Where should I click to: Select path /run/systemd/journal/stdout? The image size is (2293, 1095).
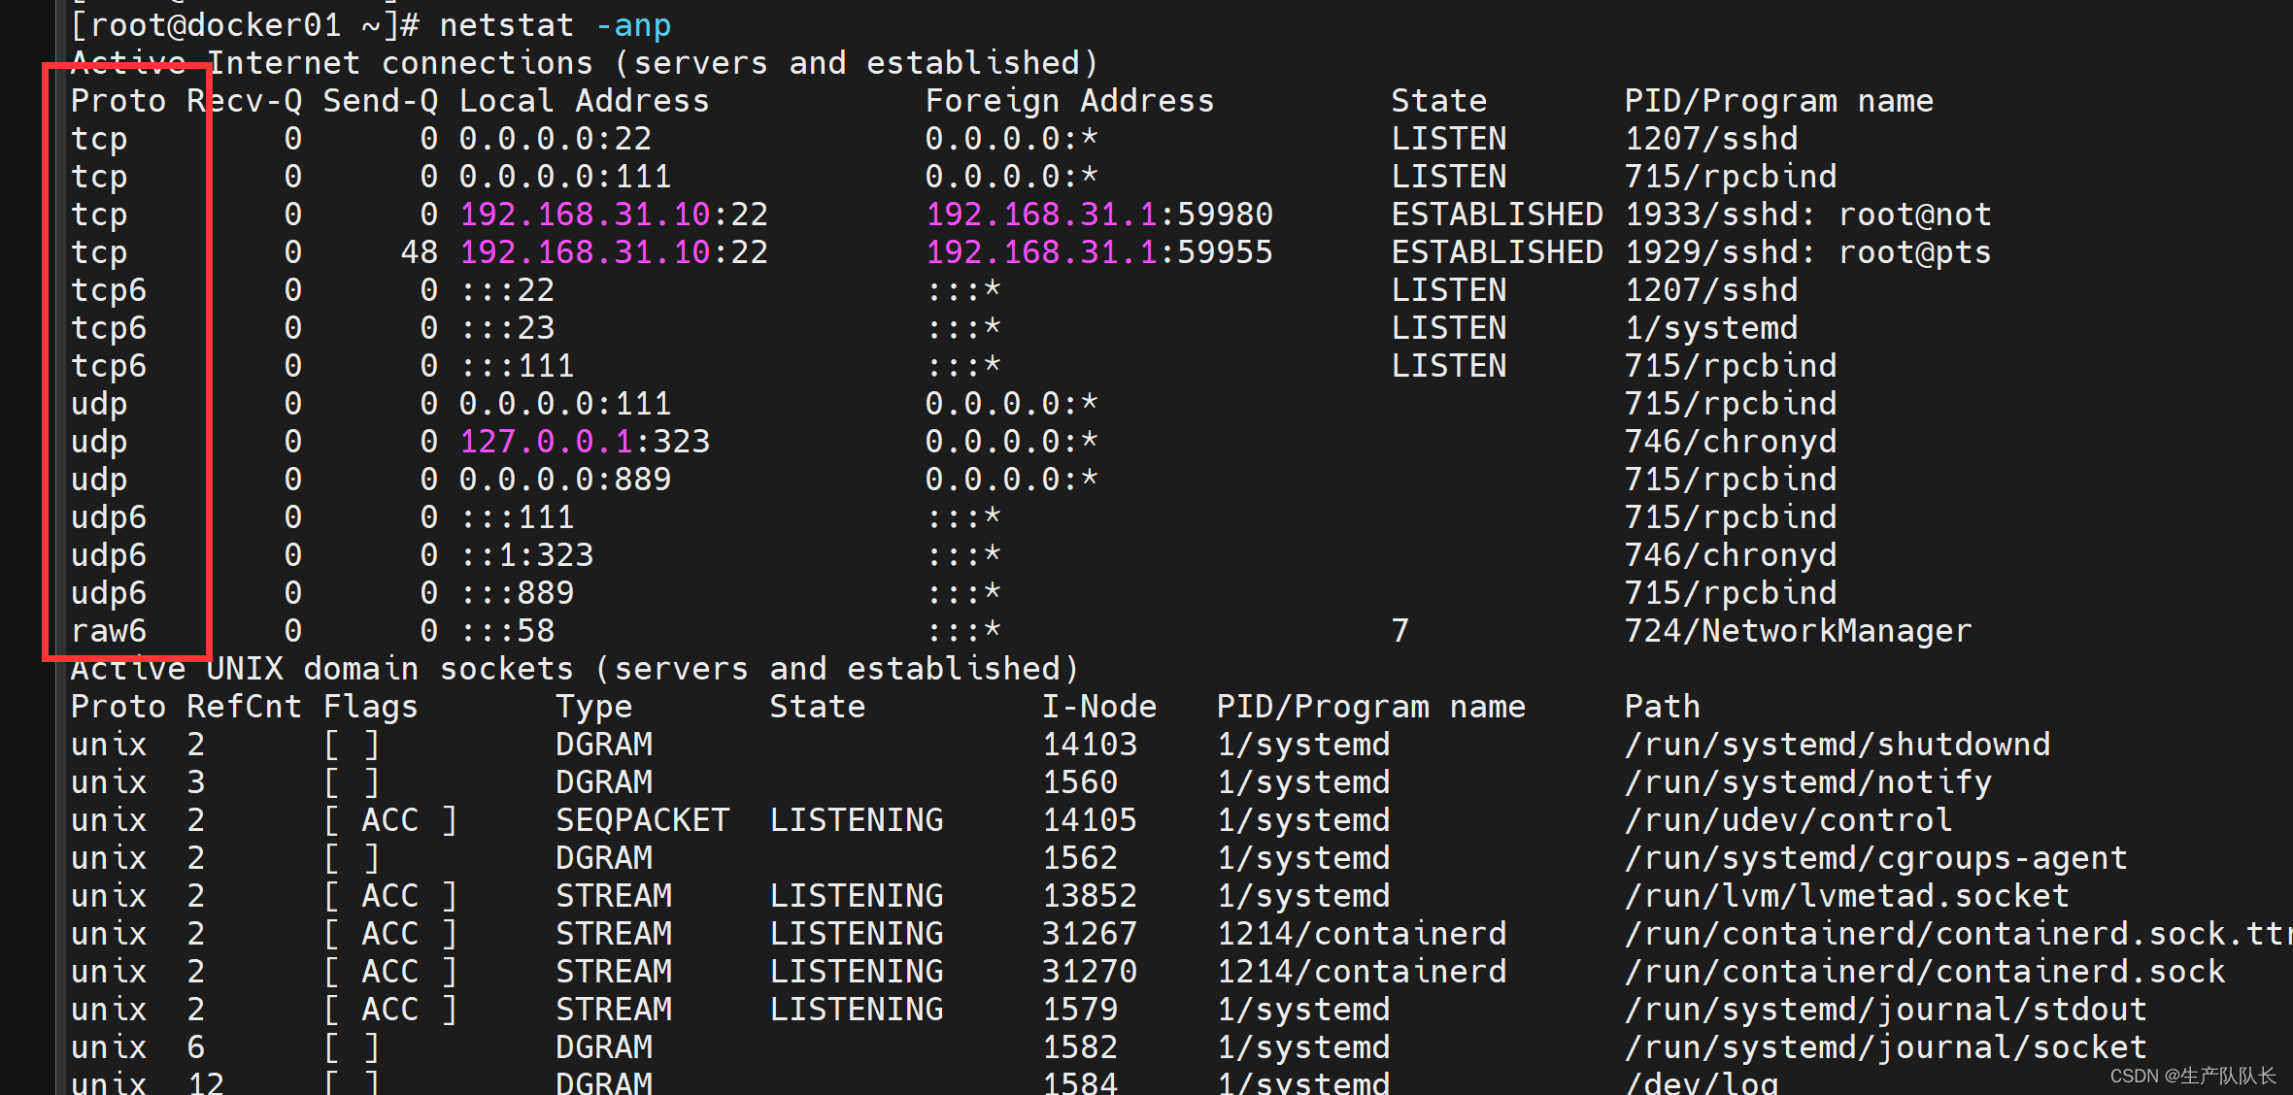coord(1885,1010)
